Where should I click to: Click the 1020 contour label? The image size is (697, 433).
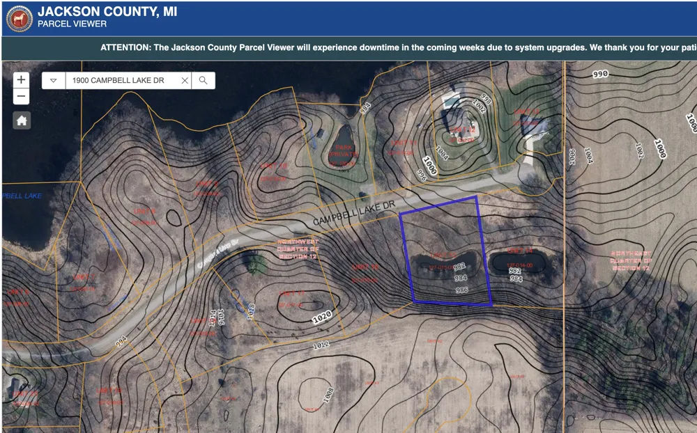pos(322,317)
